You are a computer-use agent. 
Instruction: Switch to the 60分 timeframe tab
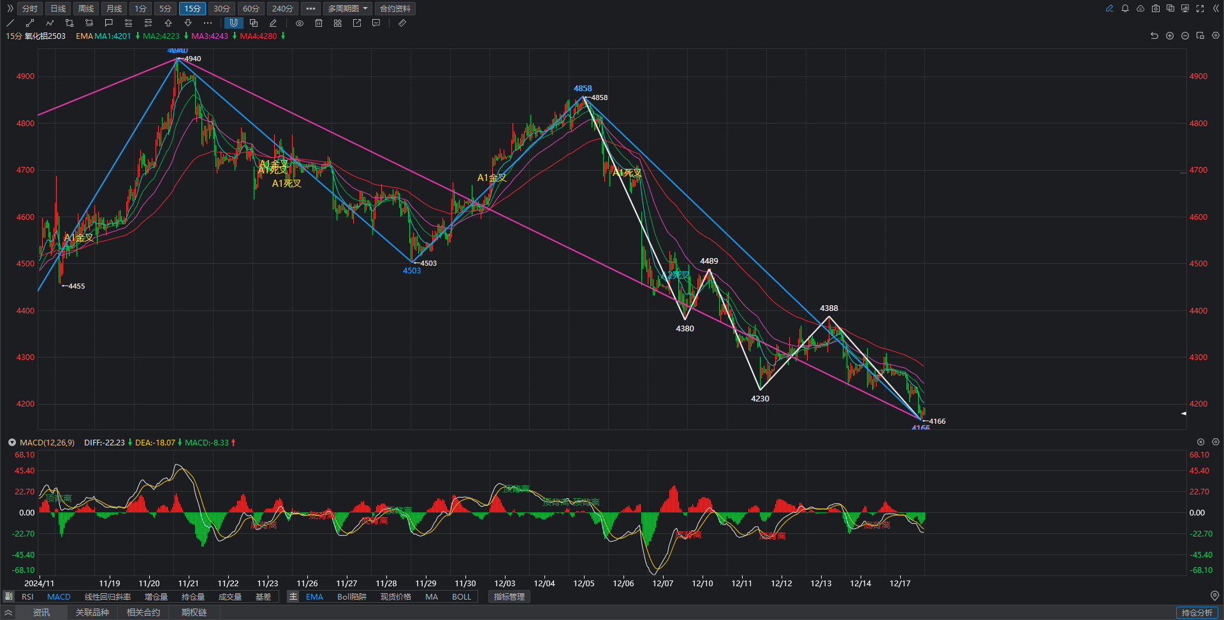tap(251, 8)
